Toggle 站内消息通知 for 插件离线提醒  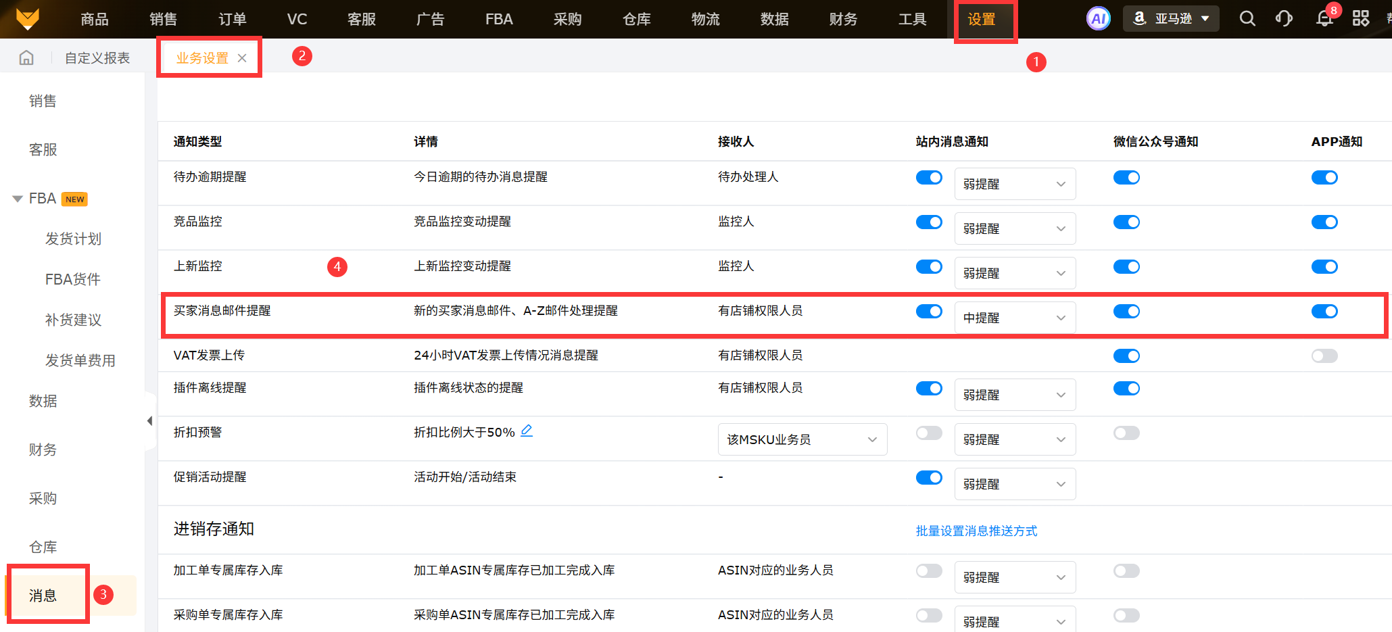929,388
